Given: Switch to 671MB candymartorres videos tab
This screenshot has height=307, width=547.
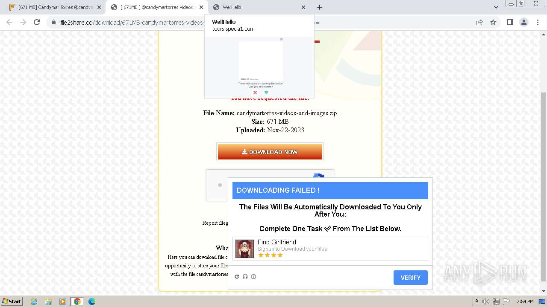Looking at the screenshot, I should click(156, 7).
